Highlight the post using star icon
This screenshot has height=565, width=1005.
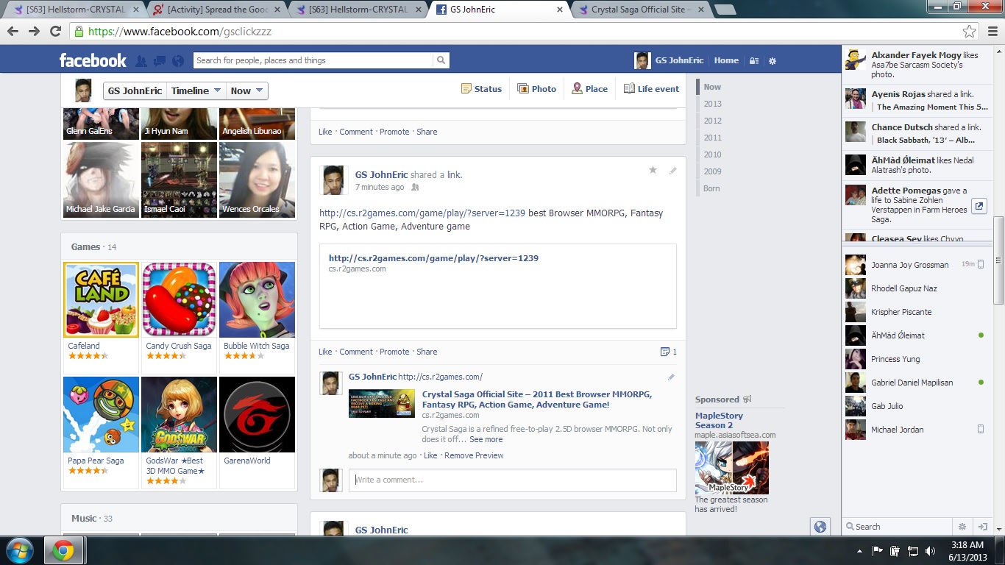(x=653, y=170)
